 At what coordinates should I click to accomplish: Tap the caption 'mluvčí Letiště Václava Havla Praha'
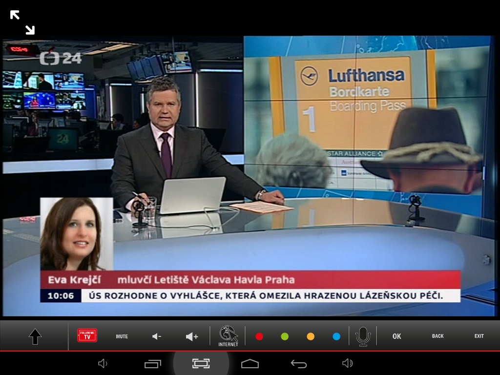tap(206, 280)
